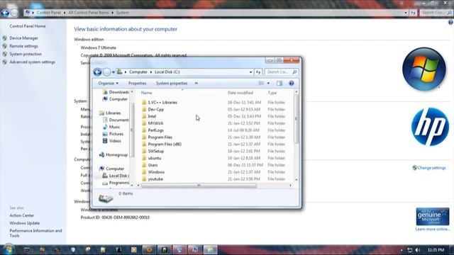454x255 pixels.
Task: Open Videos library in navigation pane
Action: (x=112, y=141)
